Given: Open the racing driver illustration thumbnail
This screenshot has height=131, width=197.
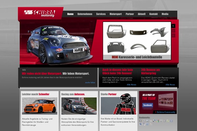Looking at the screenshot, I should click(x=118, y=105).
